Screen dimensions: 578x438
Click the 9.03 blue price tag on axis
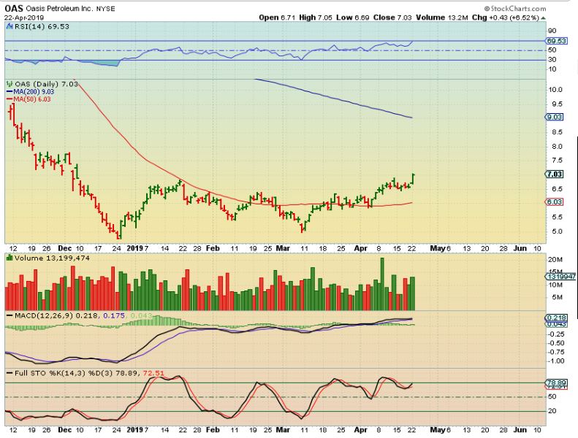(x=554, y=117)
